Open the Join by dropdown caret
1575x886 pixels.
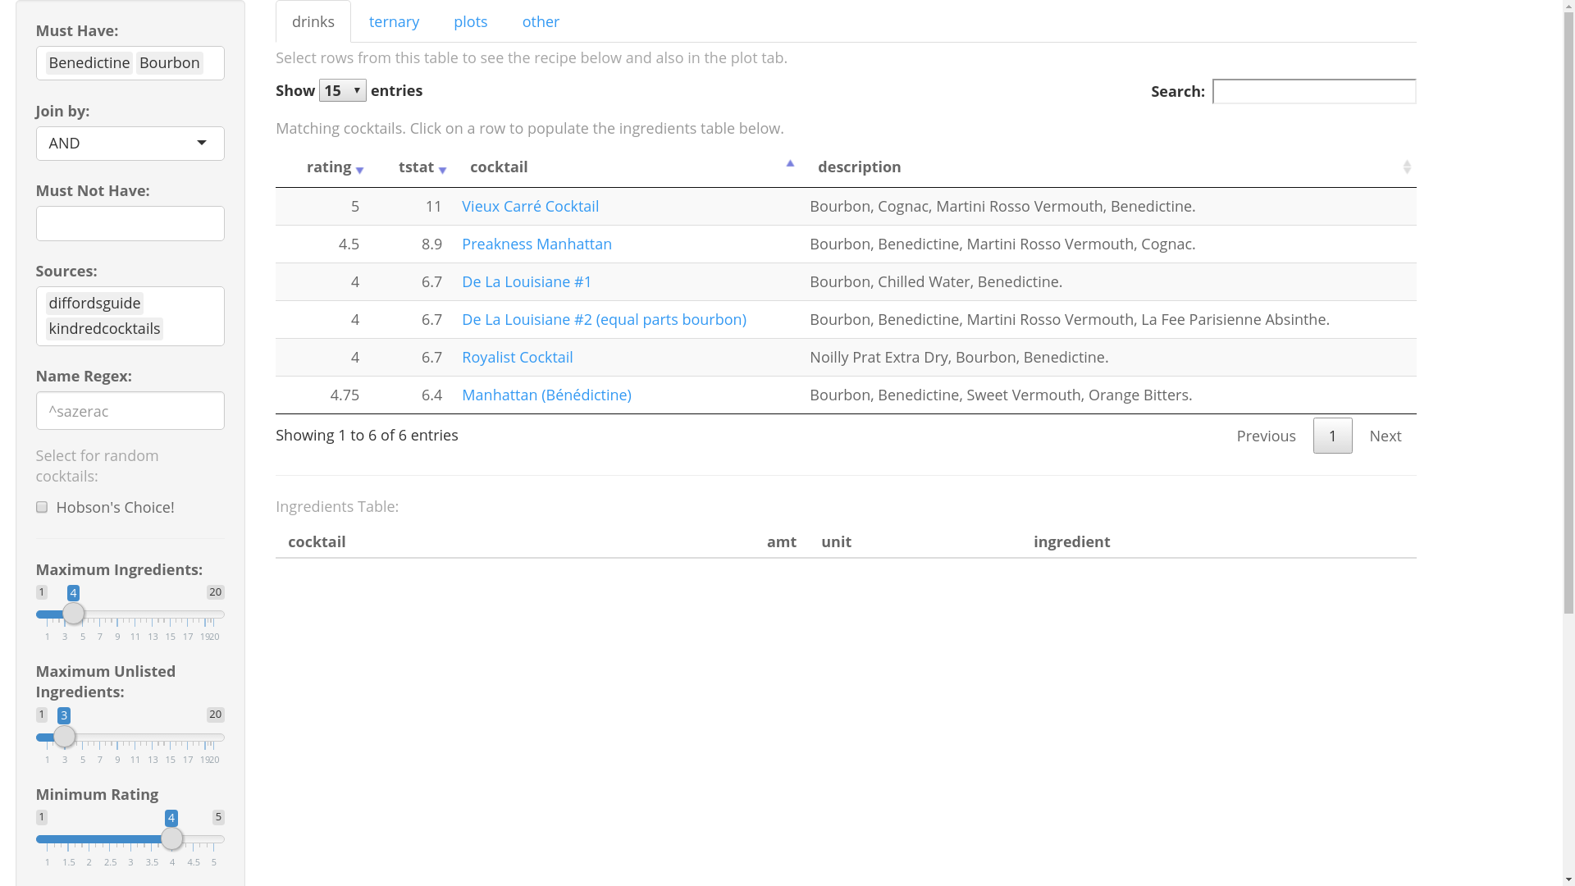[x=202, y=142]
